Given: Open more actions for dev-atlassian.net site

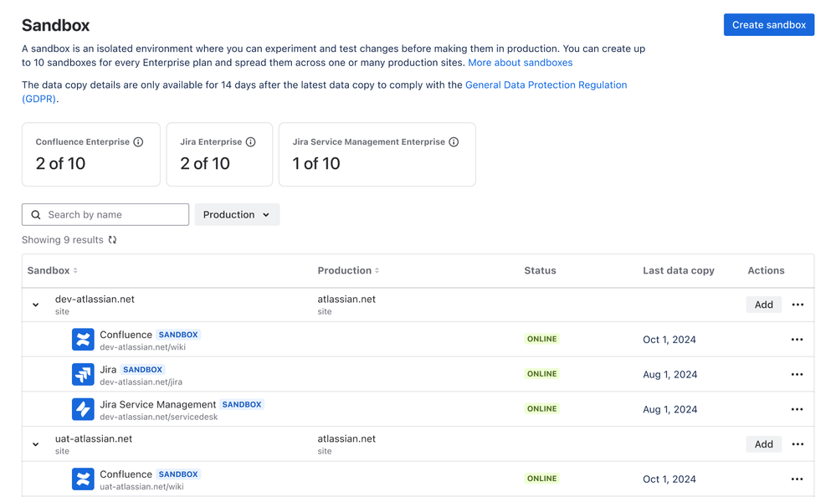Looking at the screenshot, I should 798,305.
